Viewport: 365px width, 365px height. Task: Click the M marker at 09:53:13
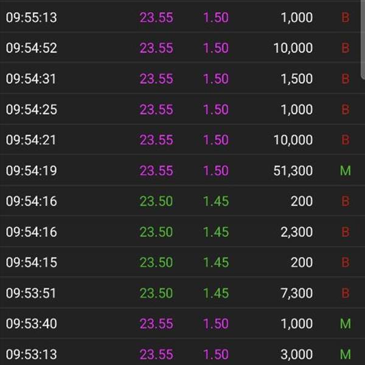pos(346,354)
